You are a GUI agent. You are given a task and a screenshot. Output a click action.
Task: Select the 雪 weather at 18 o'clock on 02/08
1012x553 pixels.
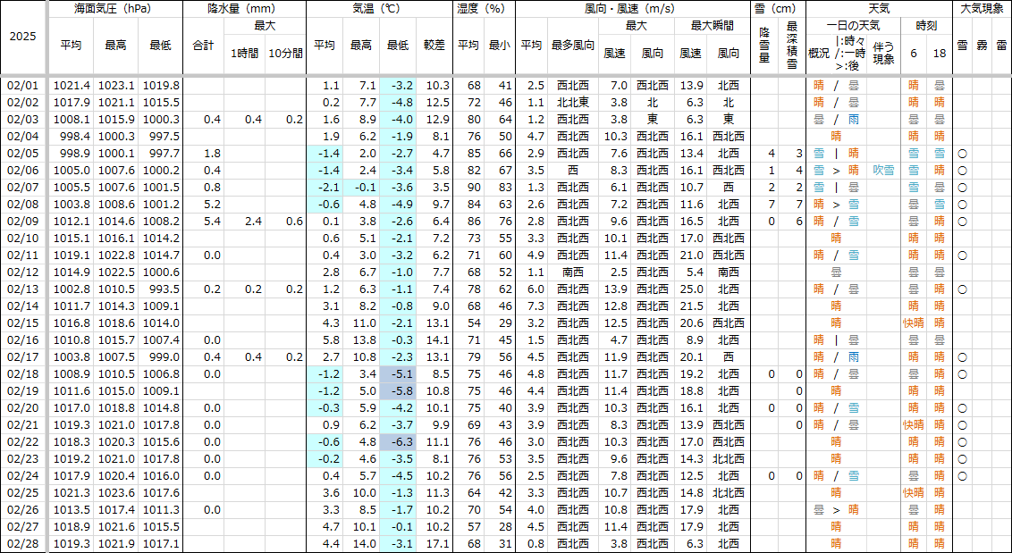tap(939, 205)
